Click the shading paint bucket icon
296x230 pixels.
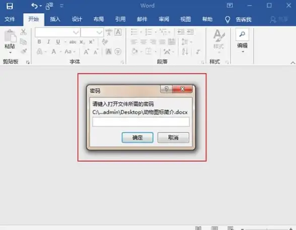coord(134,51)
